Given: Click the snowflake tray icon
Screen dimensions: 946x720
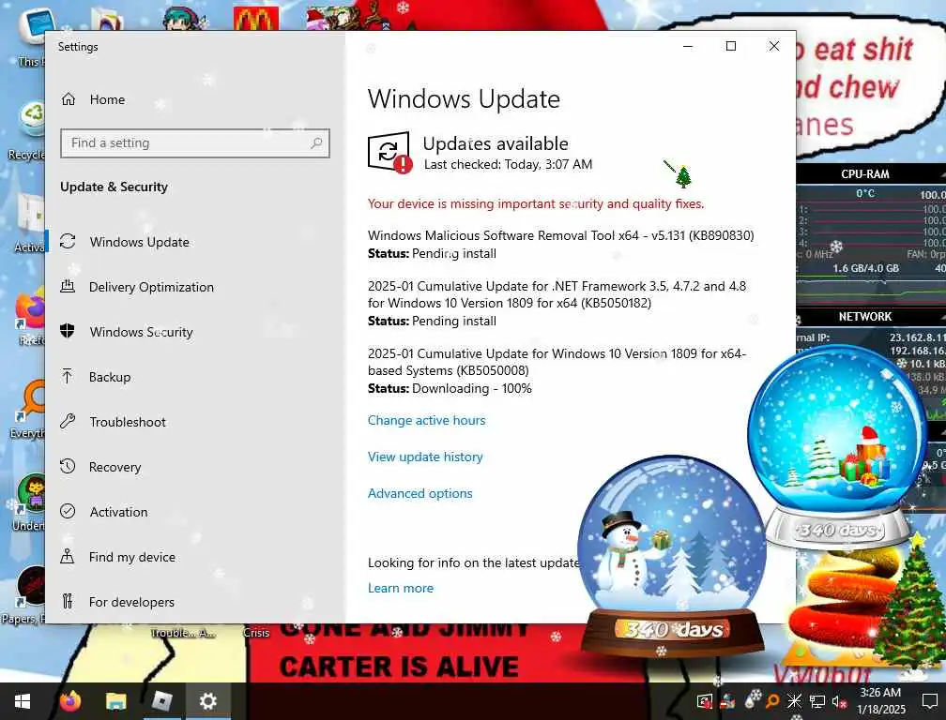Looking at the screenshot, I should point(794,700).
